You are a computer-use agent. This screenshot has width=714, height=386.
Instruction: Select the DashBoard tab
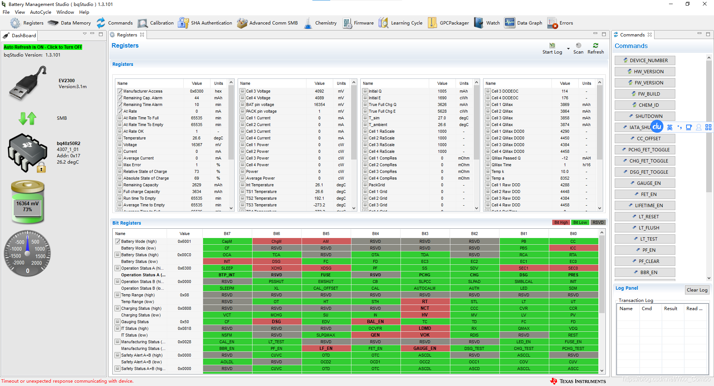tap(19, 35)
